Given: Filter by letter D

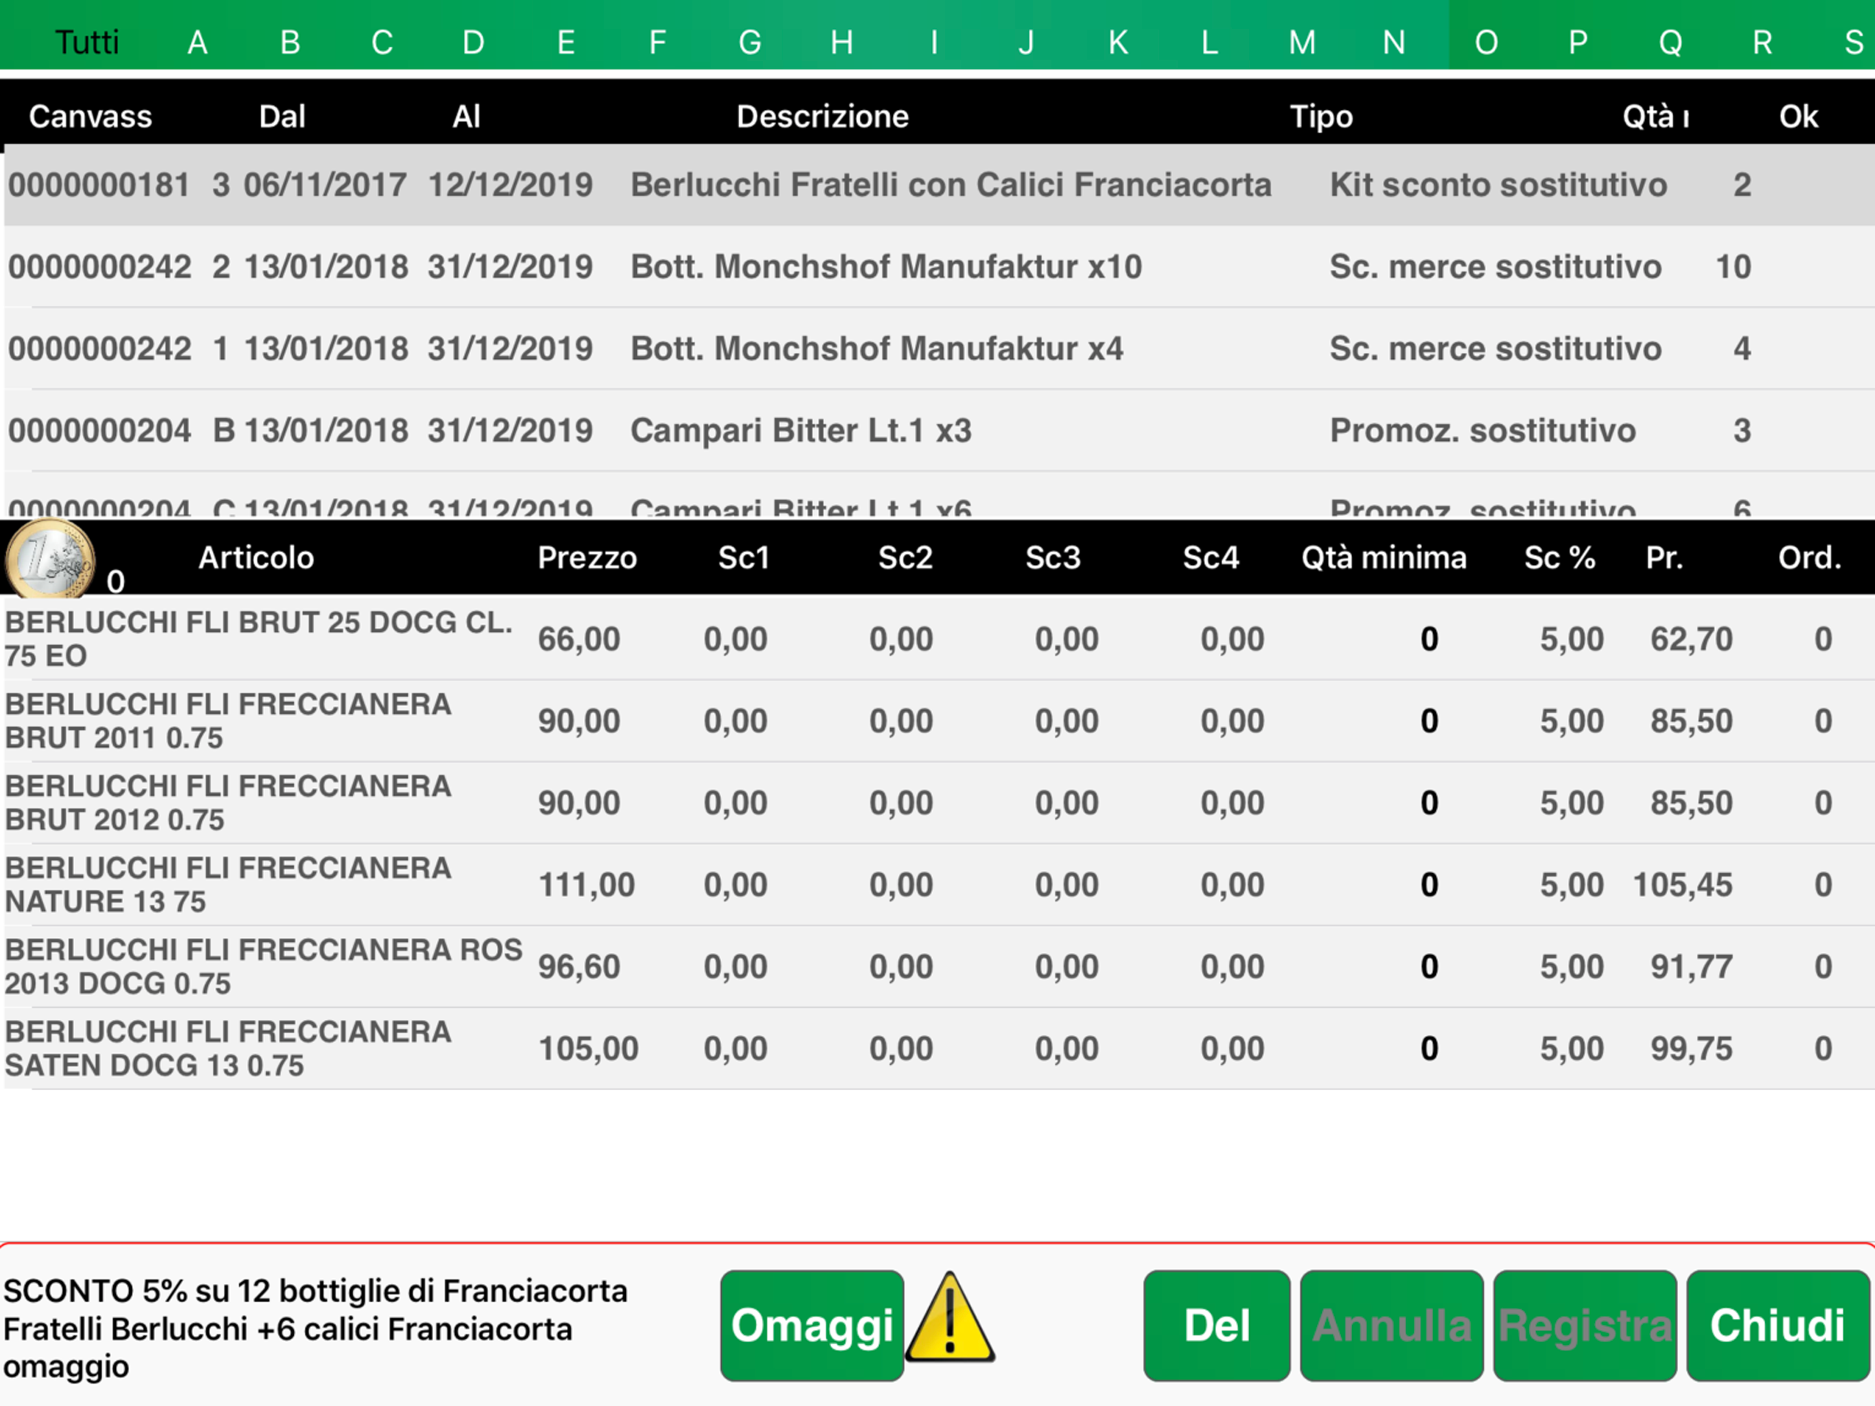Looking at the screenshot, I should [x=474, y=42].
